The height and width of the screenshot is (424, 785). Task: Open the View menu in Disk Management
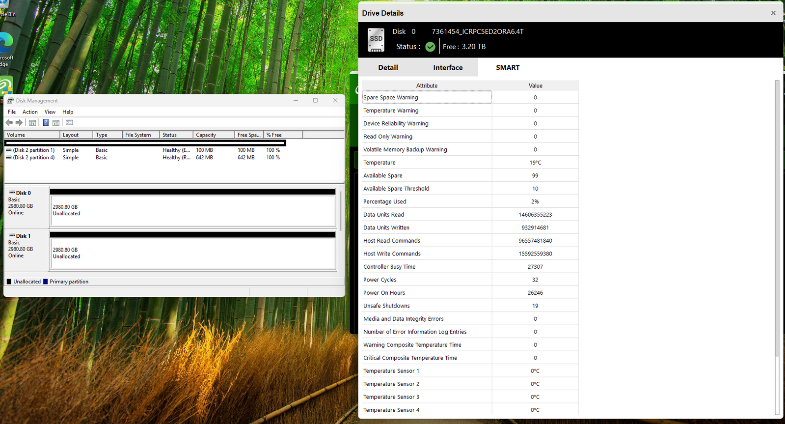[50, 112]
